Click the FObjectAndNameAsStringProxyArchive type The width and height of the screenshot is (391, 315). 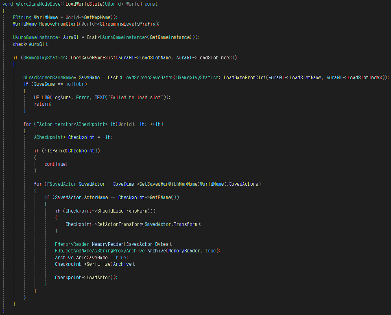(x=100, y=251)
